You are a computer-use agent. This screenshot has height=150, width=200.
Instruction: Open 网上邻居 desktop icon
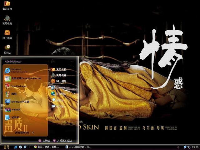(x=7, y=35)
